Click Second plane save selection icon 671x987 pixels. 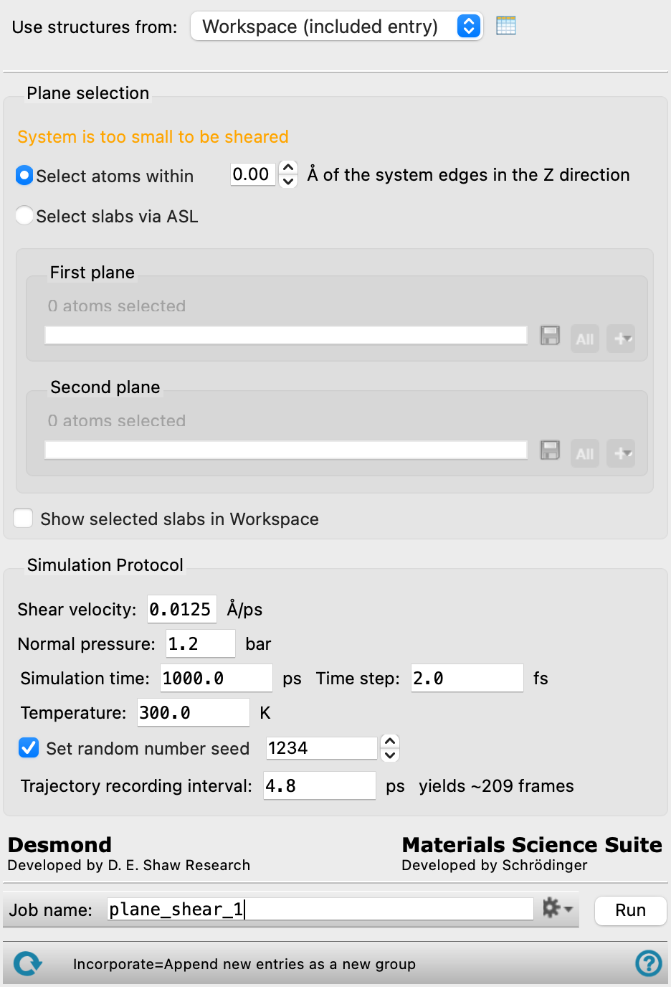(550, 450)
